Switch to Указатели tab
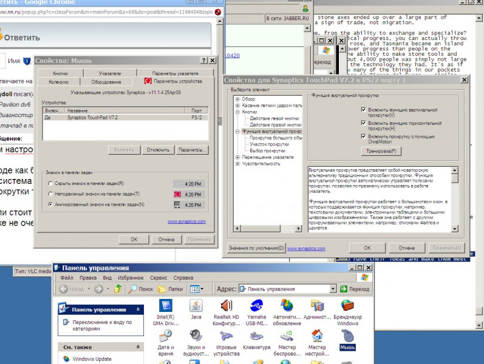 pyautogui.click(x=110, y=73)
